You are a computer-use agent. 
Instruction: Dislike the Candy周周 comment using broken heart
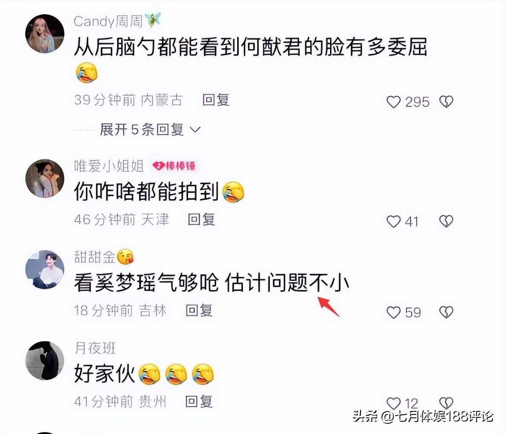point(446,102)
